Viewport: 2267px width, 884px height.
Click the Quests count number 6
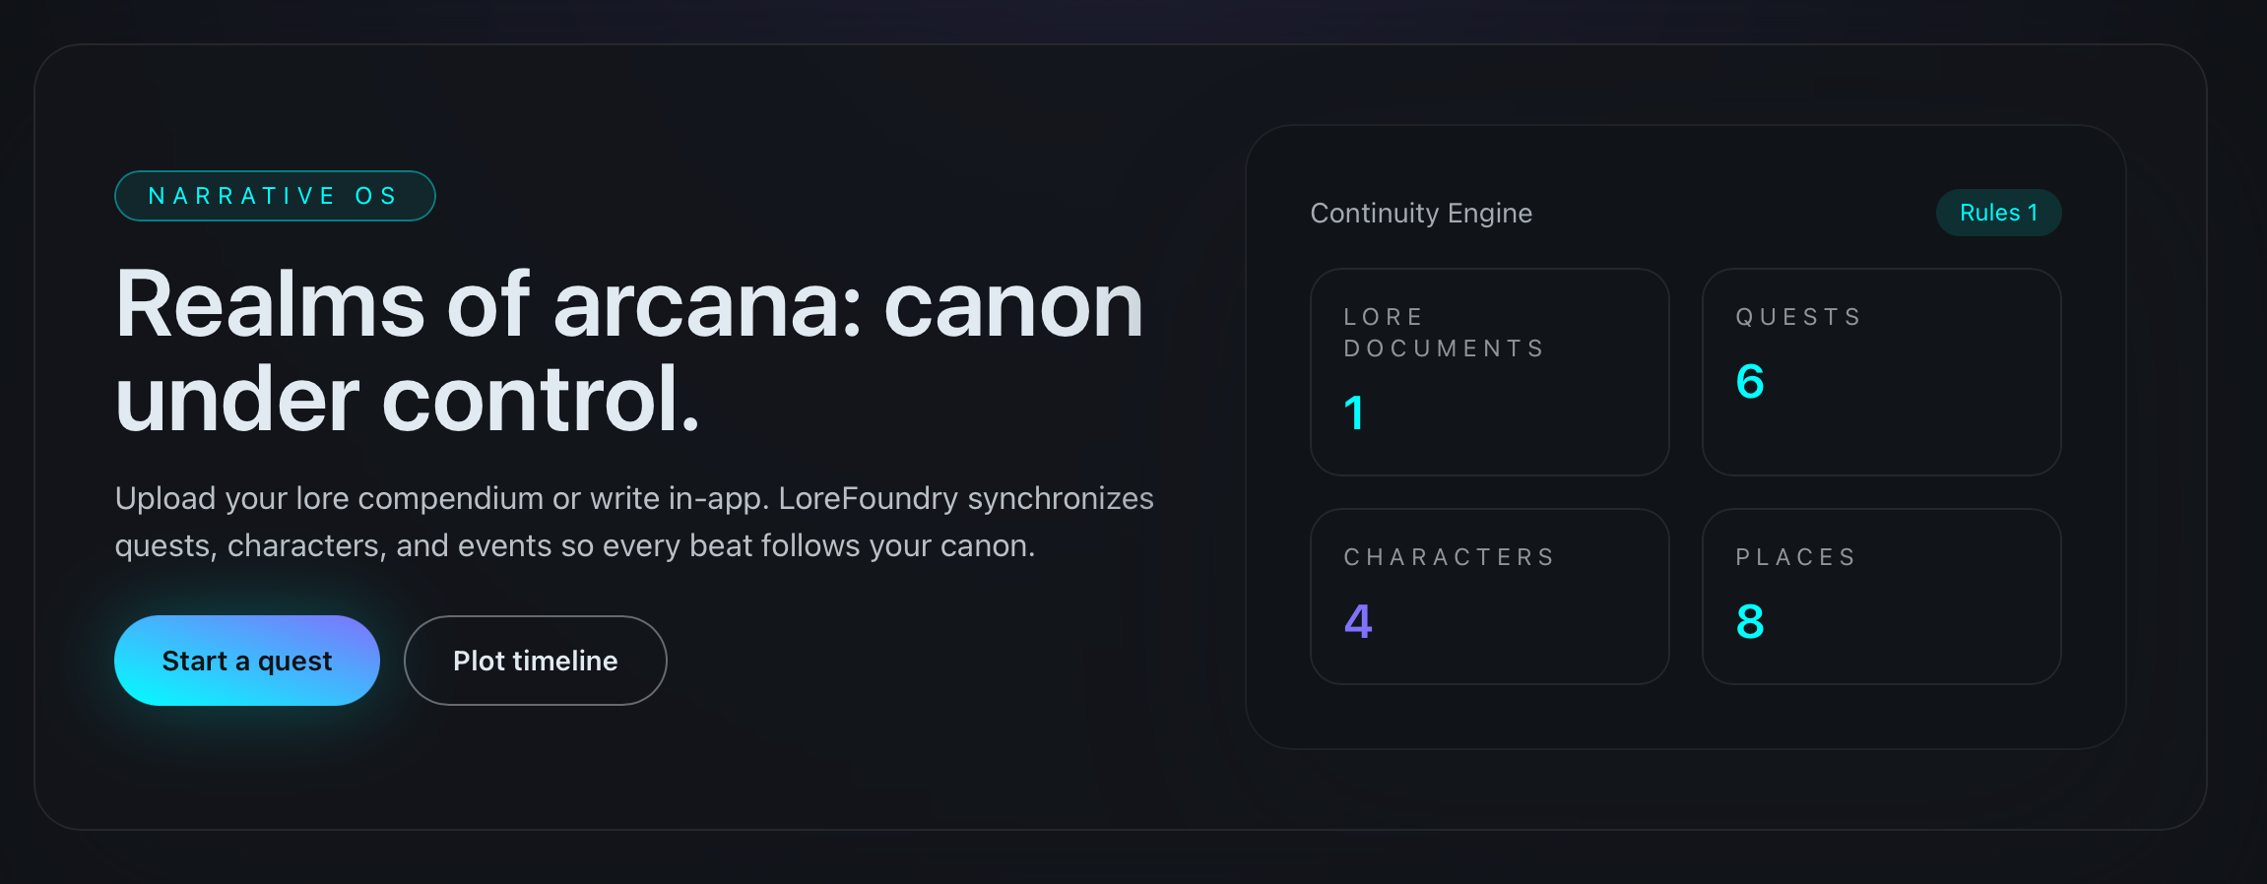tap(1750, 381)
